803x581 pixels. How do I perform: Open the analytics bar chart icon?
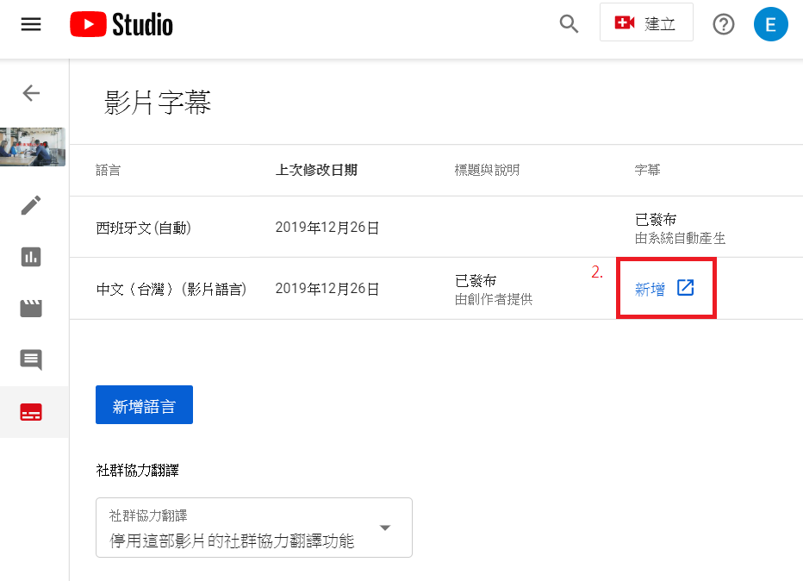[x=31, y=257]
